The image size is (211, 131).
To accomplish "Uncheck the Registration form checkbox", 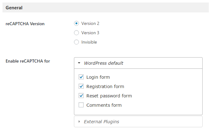I will tap(81, 86).
